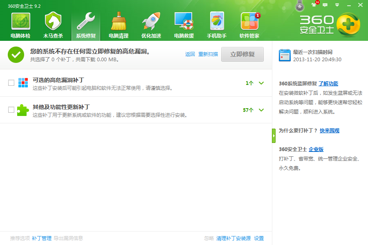Open 补丁管理 at the bottom
The width and height of the screenshot is (368, 245).
42,238
